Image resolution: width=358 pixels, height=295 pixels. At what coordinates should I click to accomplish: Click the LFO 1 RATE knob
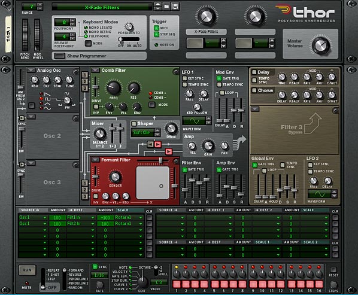(189, 93)
